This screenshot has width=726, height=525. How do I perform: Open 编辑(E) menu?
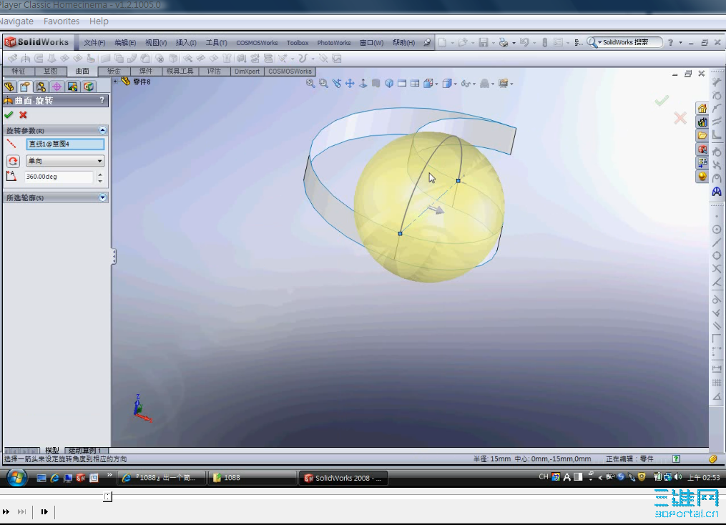(125, 43)
